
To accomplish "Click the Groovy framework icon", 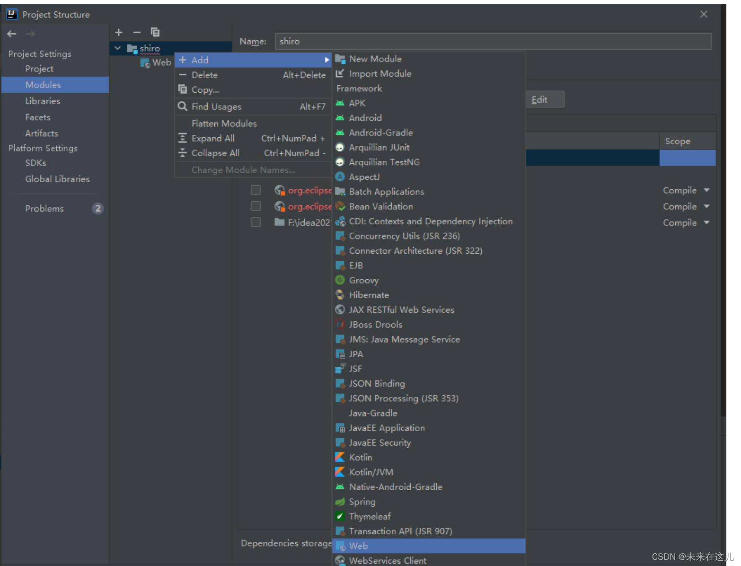I will pos(340,280).
